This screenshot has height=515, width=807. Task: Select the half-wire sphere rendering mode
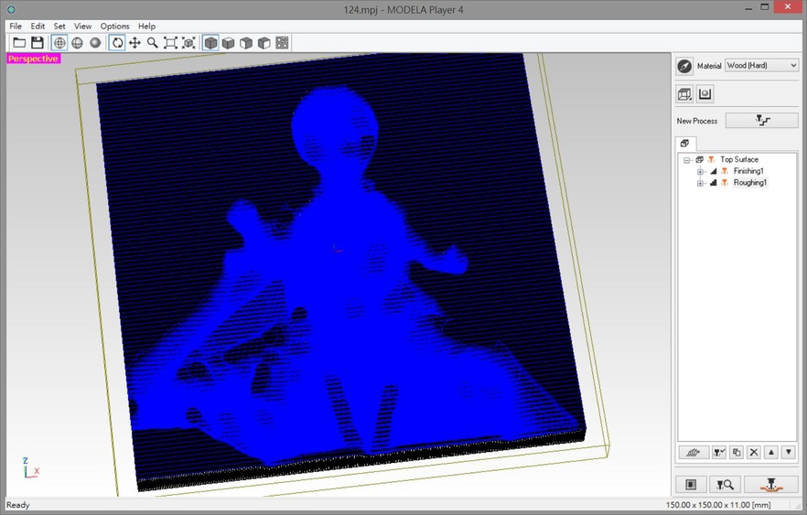coord(77,43)
